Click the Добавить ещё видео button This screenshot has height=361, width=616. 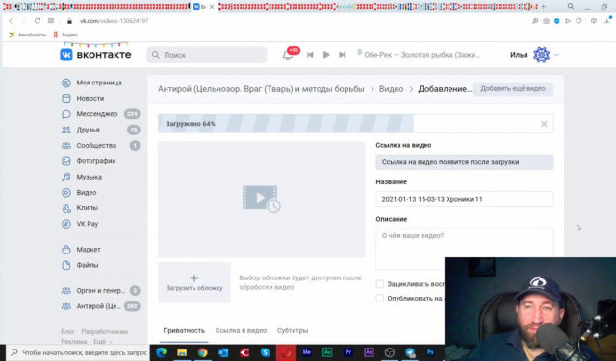[513, 88]
